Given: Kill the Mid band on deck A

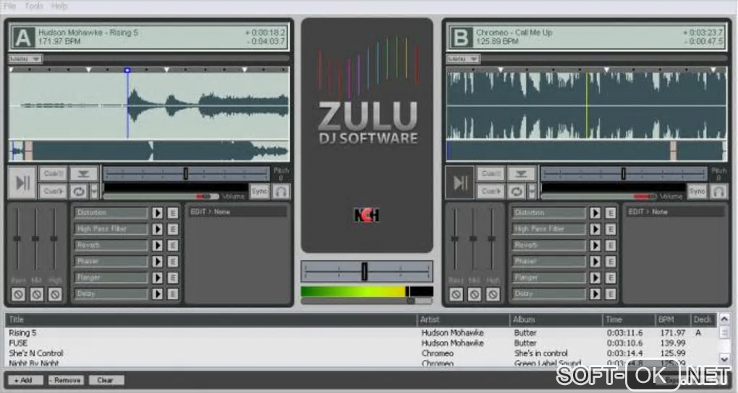Looking at the screenshot, I should pos(36,295).
